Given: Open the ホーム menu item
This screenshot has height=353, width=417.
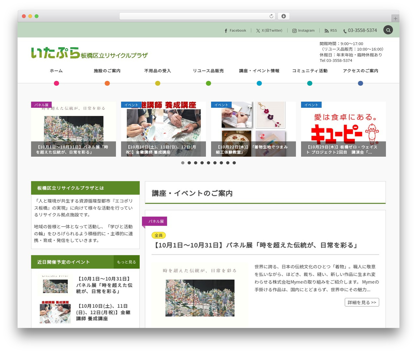Looking at the screenshot, I should pos(56,71).
